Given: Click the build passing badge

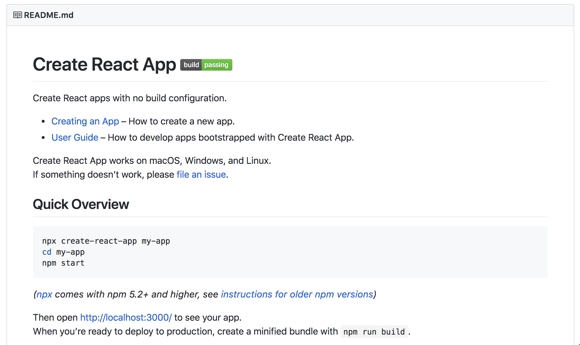Looking at the screenshot, I should coord(206,65).
